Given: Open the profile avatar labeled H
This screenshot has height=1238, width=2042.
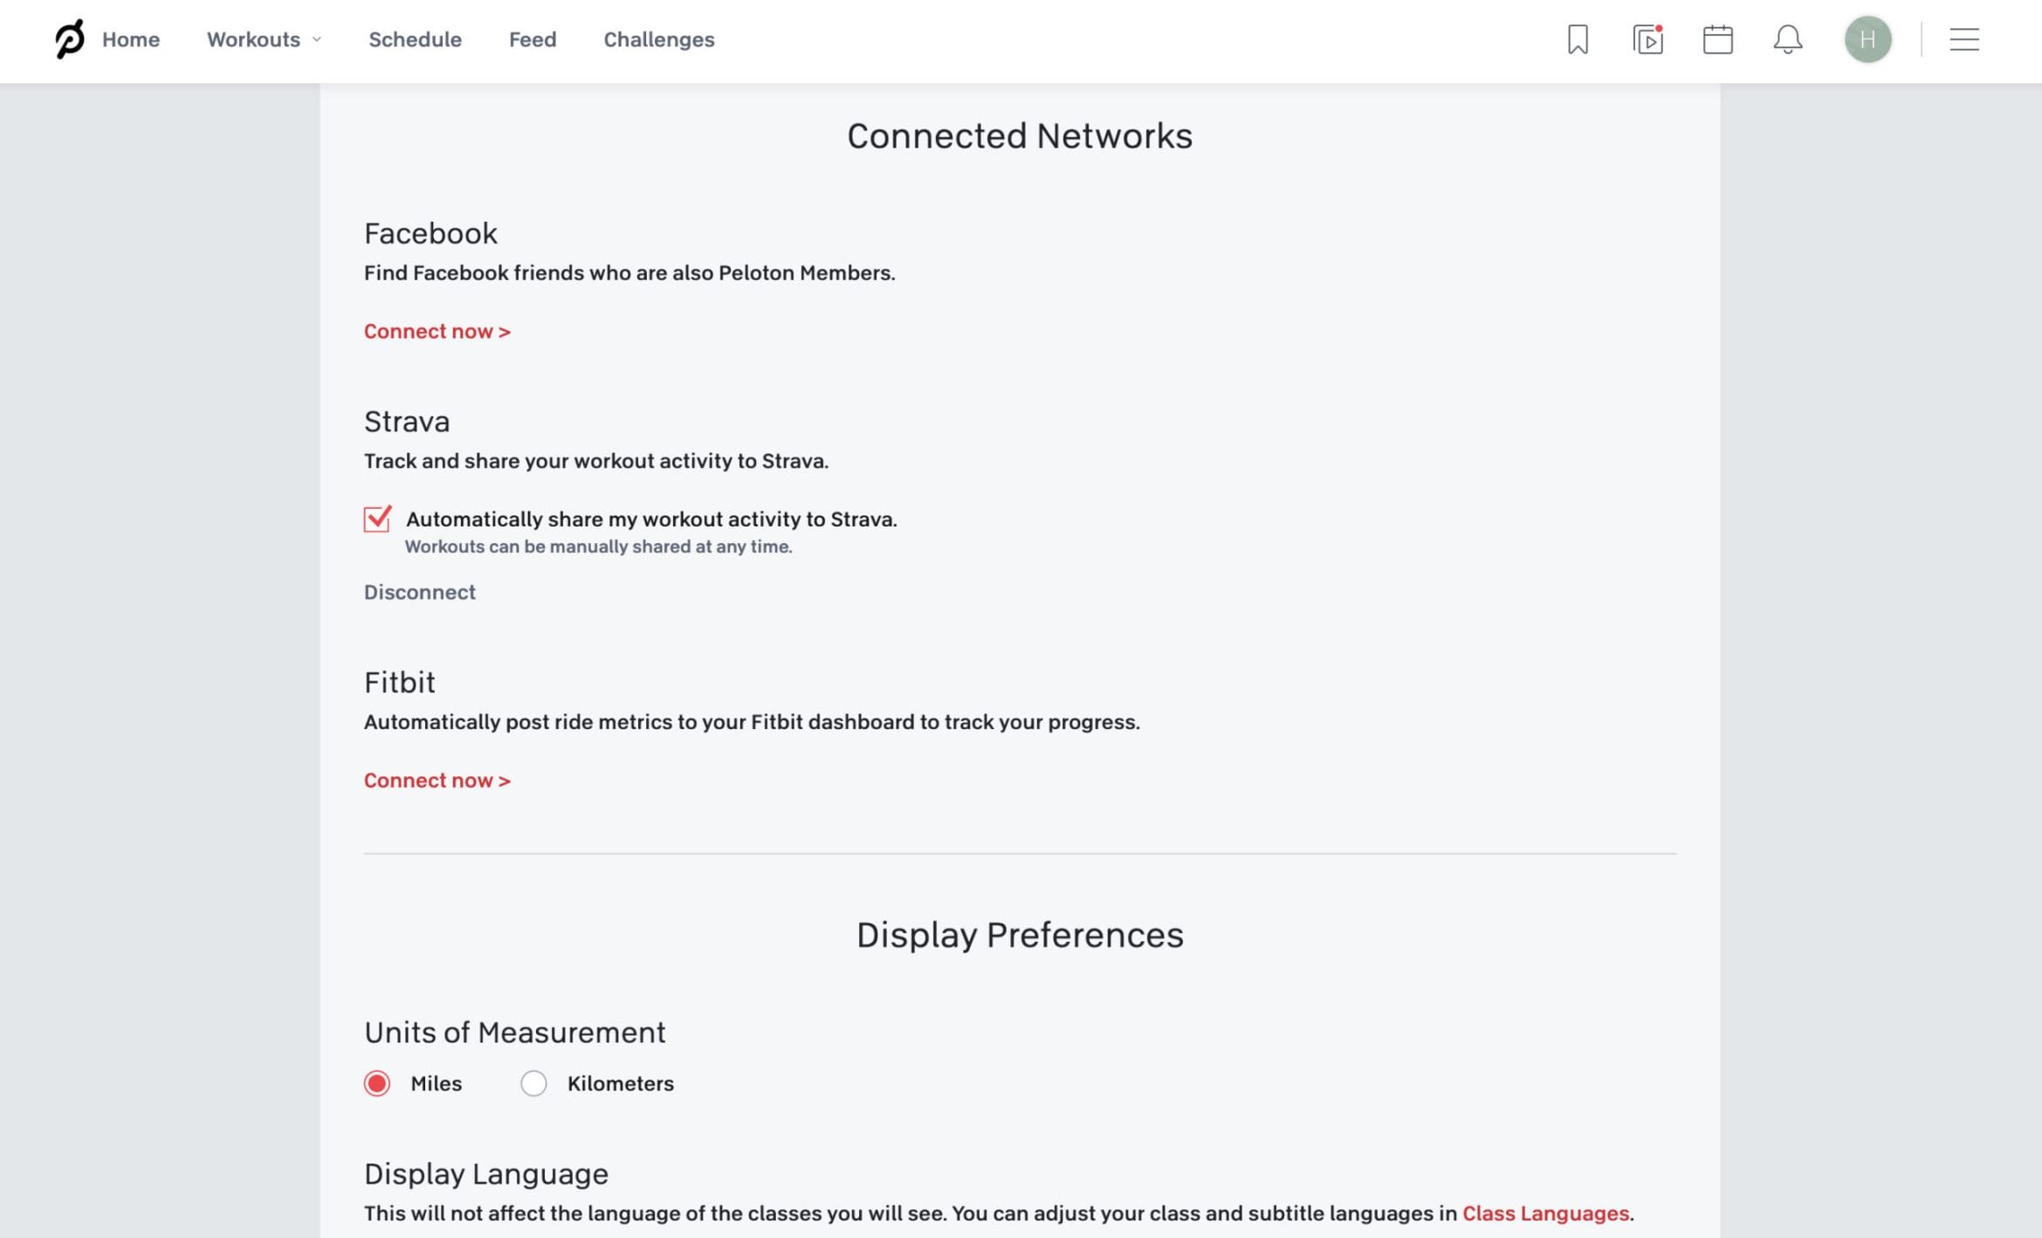Looking at the screenshot, I should [x=1867, y=39].
